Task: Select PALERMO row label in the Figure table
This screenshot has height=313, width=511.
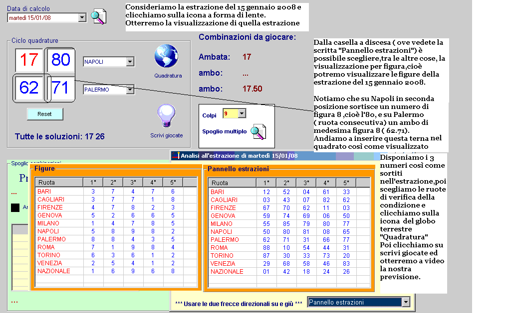Action: tap(51, 239)
